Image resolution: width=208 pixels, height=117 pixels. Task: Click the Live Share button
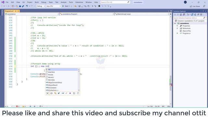(x=195, y=6)
